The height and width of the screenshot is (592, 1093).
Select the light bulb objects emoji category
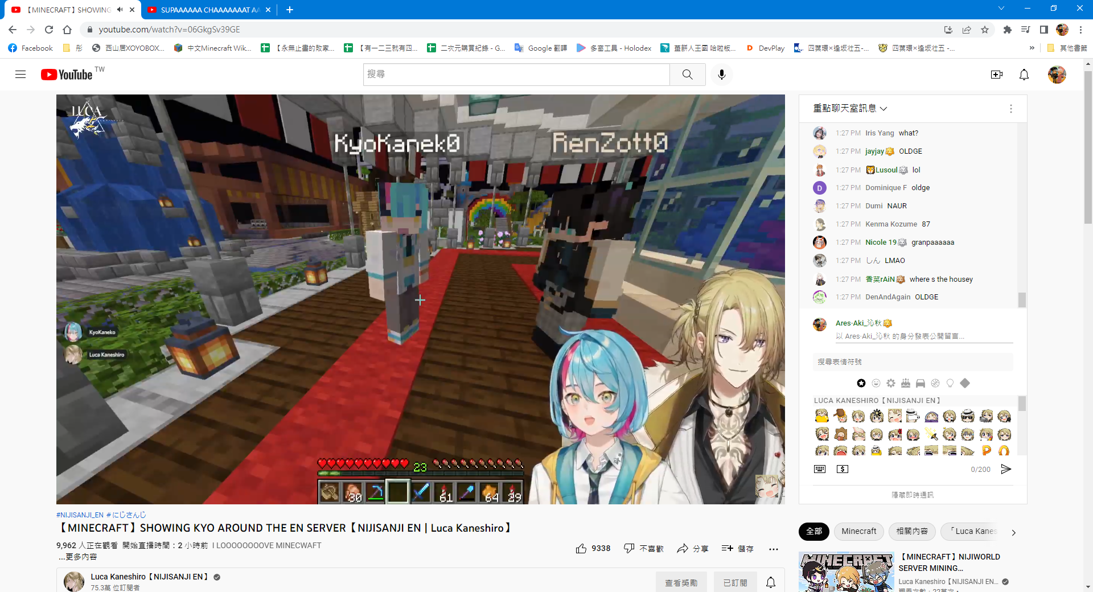950,383
